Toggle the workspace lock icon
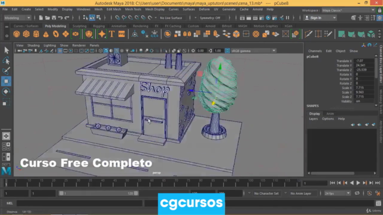The height and width of the screenshot is (215, 383). coord(379,11)
